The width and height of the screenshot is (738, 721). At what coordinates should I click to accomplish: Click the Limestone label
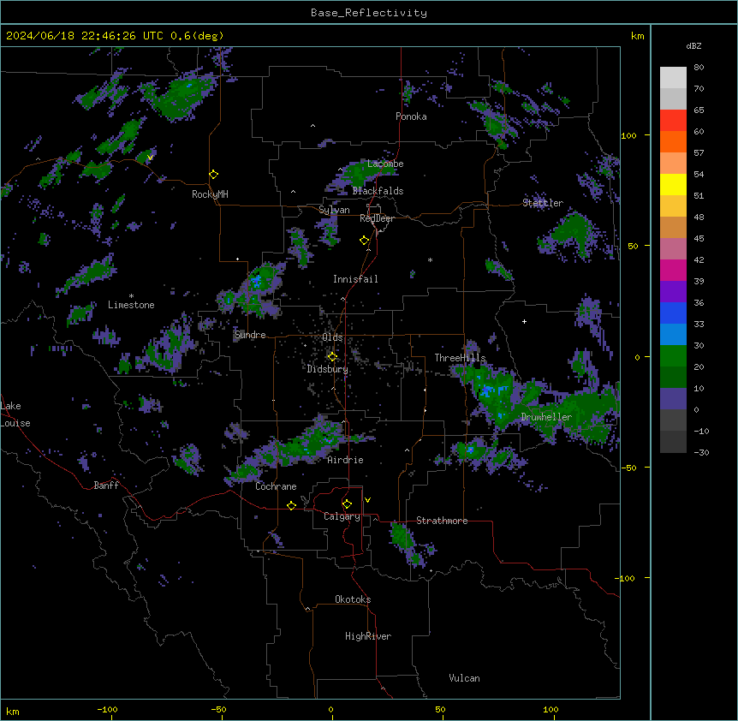point(131,305)
